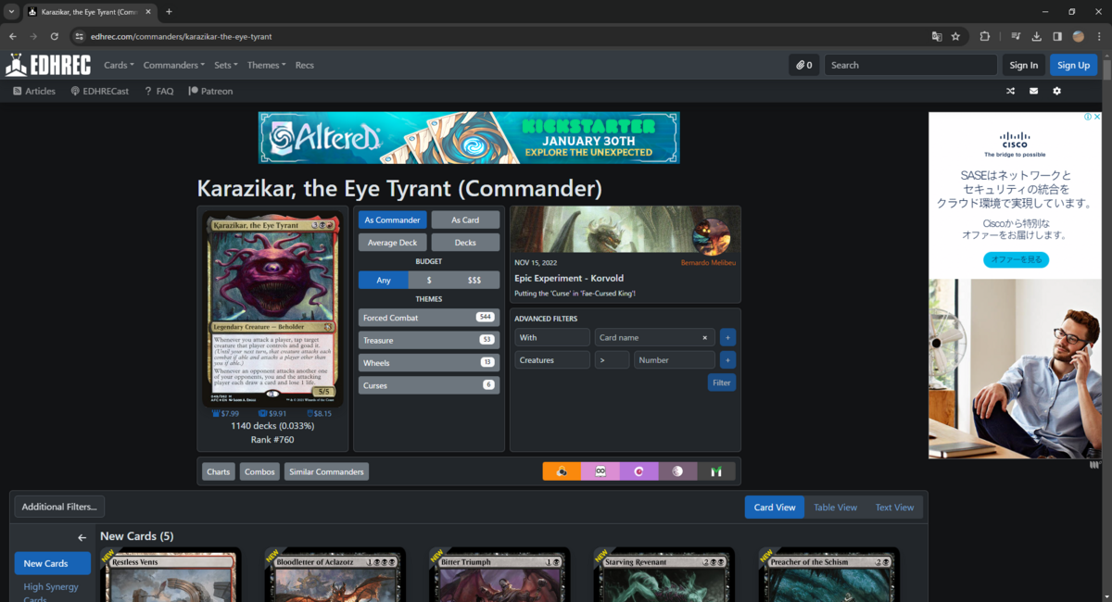Open the Google Translate icon in address bar
Screen dimensions: 1112x602
point(937,36)
